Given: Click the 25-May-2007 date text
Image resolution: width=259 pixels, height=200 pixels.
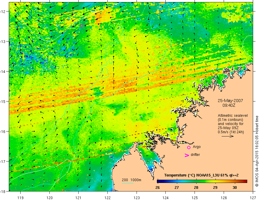Looking at the screenshot, I should pos(230,101).
